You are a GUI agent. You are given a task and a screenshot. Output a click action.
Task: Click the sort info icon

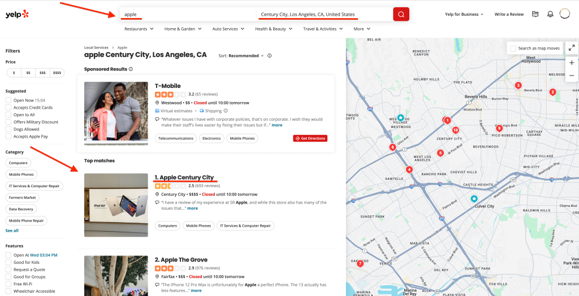click(269, 56)
